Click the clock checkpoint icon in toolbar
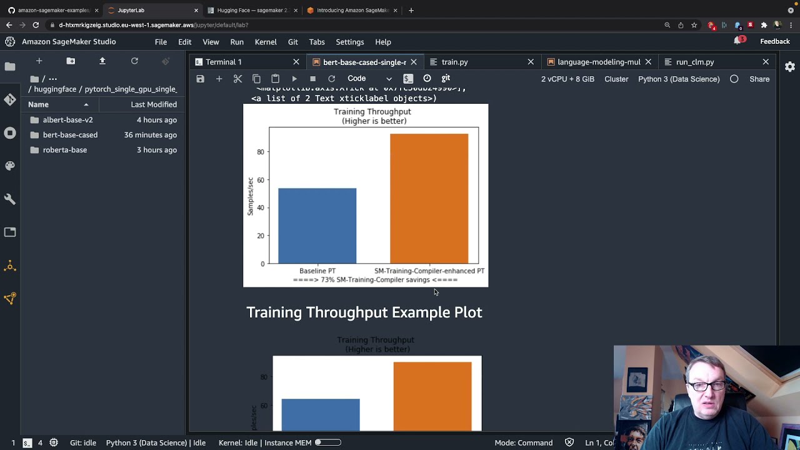Viewport: 800px width, 450px height. pyautogui.click(x=427, y=79)
